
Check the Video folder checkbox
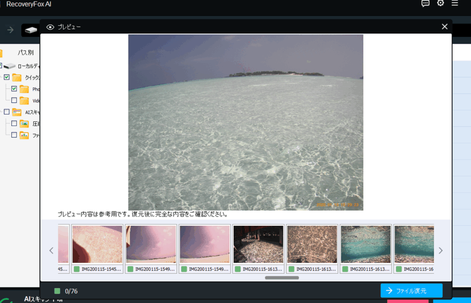click(x=14, y=100)
